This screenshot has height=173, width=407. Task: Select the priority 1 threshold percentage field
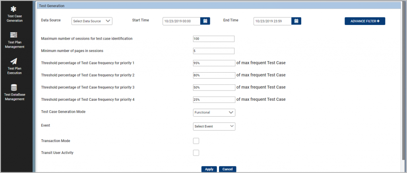[214, 63]
